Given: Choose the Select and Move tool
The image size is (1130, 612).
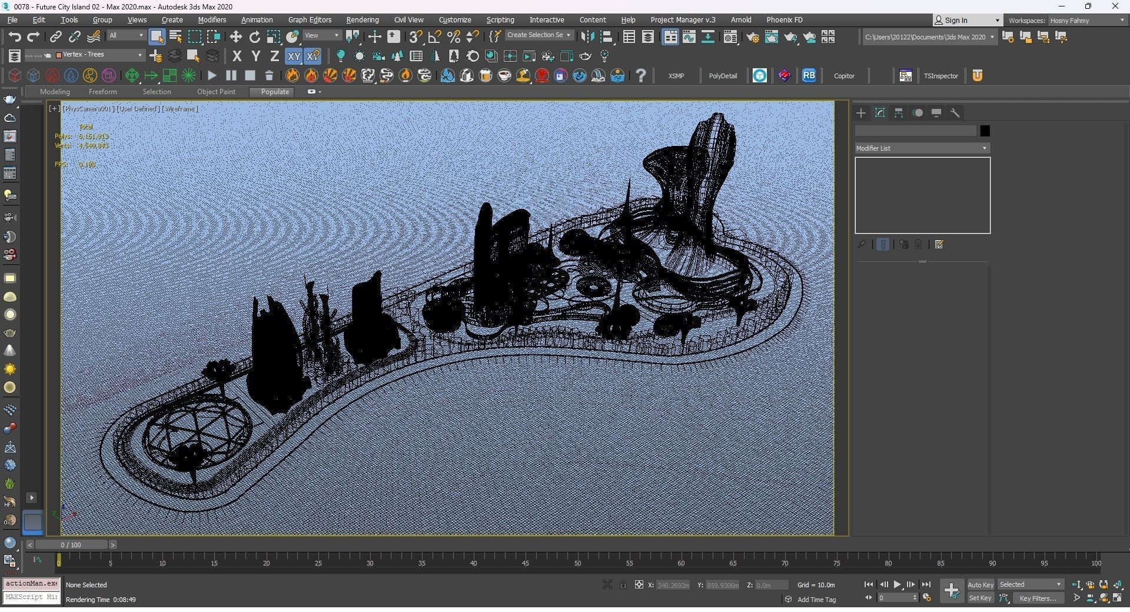Looking at the screenshot, I should 235,37.
